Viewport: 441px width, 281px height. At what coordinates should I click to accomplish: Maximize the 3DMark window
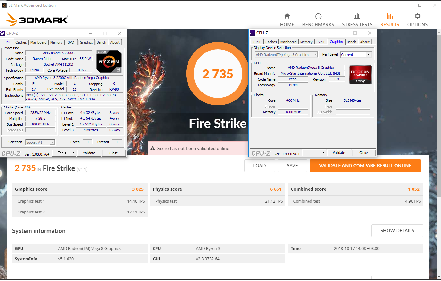point(420,5)
